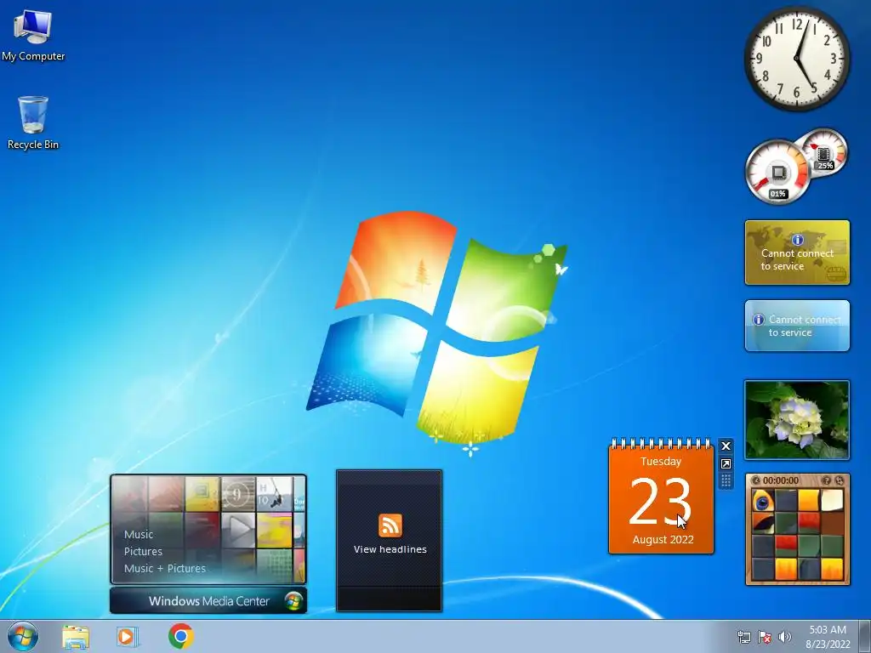
Task: Open Music + Pictures in the Media Center gadget
Action: pyautogui.click(x=165, y=568)
